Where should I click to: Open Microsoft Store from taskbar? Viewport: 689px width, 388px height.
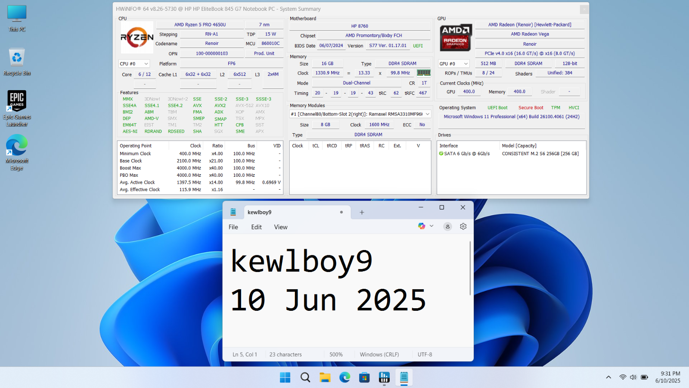(365, 378)
